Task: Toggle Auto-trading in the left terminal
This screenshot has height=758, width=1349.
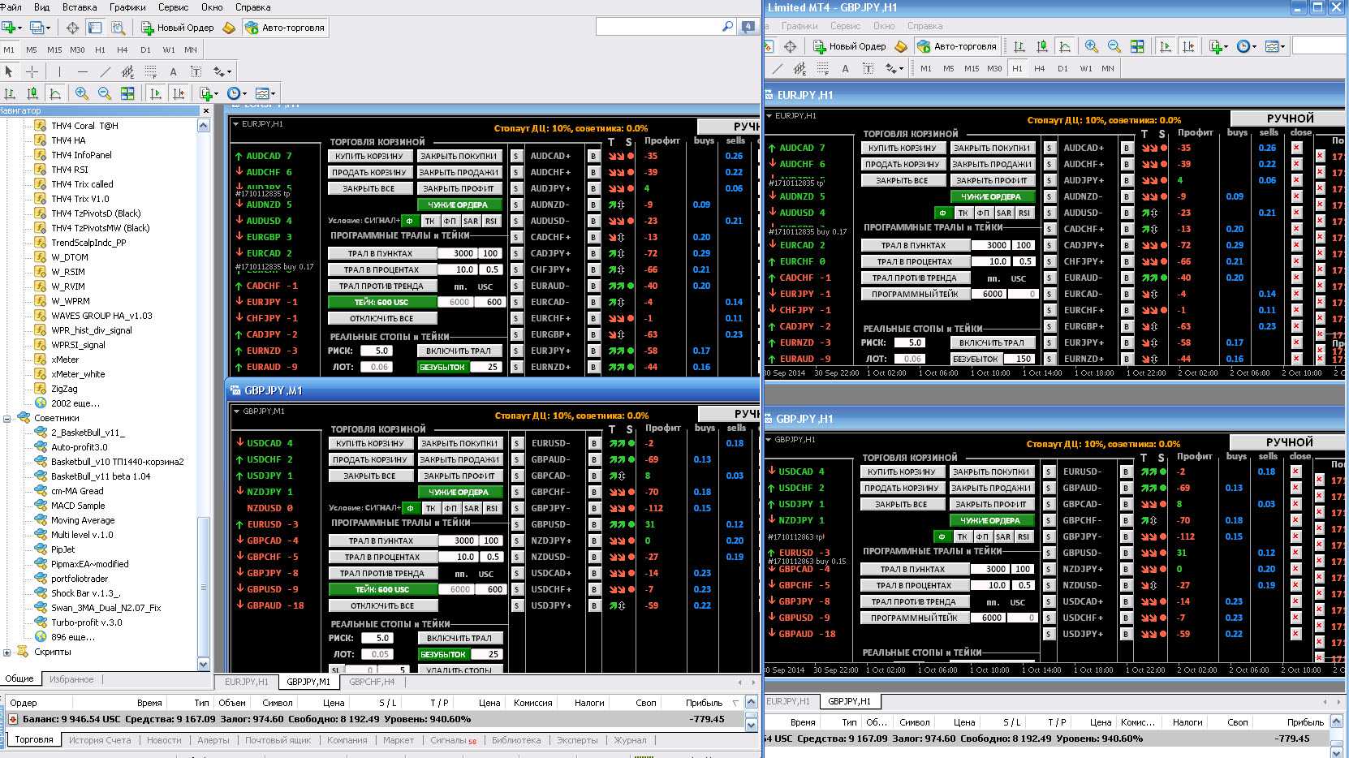Action: (x=286, y=28)
